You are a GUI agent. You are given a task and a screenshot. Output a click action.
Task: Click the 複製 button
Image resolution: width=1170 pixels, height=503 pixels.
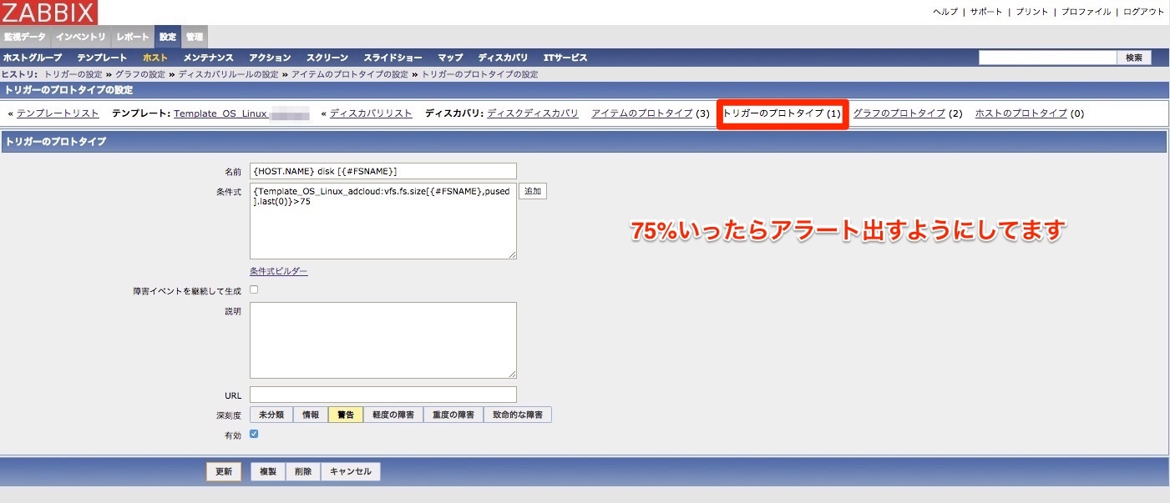point(268,471)
